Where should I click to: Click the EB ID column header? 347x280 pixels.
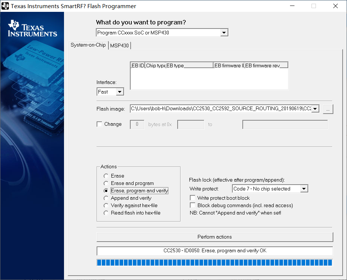click(138, 65)
